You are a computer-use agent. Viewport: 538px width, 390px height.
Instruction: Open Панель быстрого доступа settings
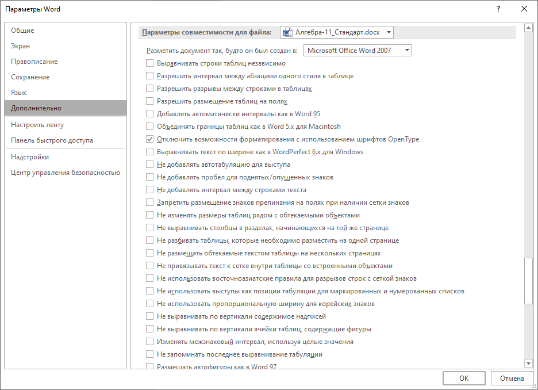[x=66, y=140]
